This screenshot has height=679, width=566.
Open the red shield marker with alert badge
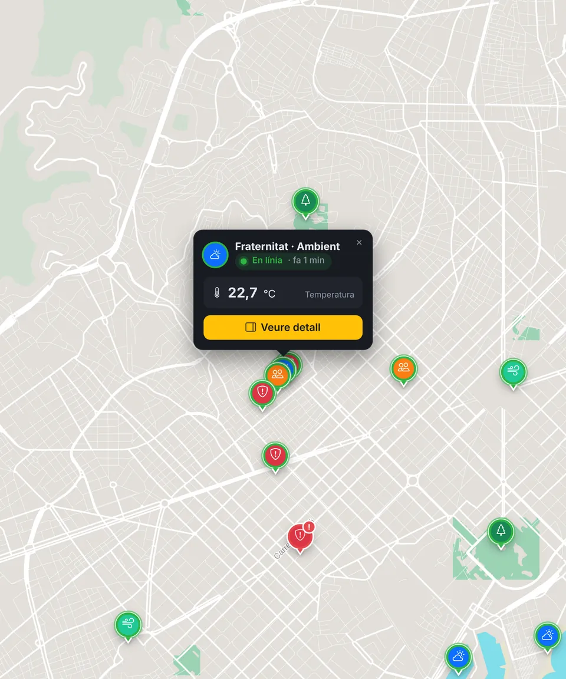tap(300, 536)
